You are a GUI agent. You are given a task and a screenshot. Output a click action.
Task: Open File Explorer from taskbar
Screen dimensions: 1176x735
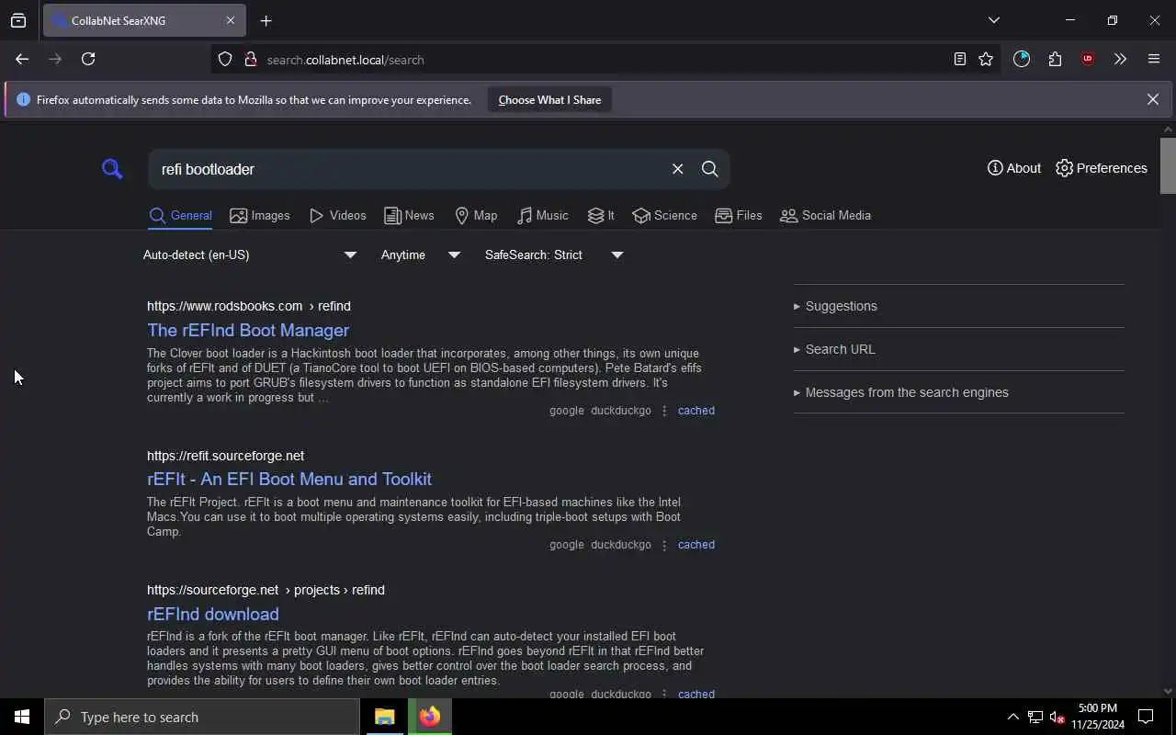pyautogui.click(x=385, y=717)
